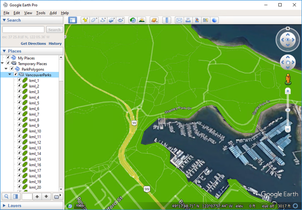The height and width of the screenshot is (210, 302).
Task: Click the move joystick hand center
Action: click(x=288, y=62)
